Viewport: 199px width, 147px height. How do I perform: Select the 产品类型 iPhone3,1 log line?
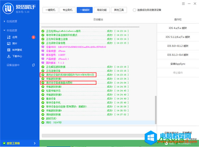click(x=55, y=59)
